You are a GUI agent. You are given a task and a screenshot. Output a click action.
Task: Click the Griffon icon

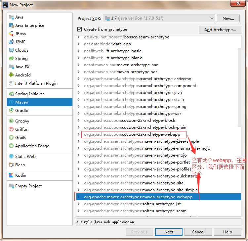(x=11, y=129)
